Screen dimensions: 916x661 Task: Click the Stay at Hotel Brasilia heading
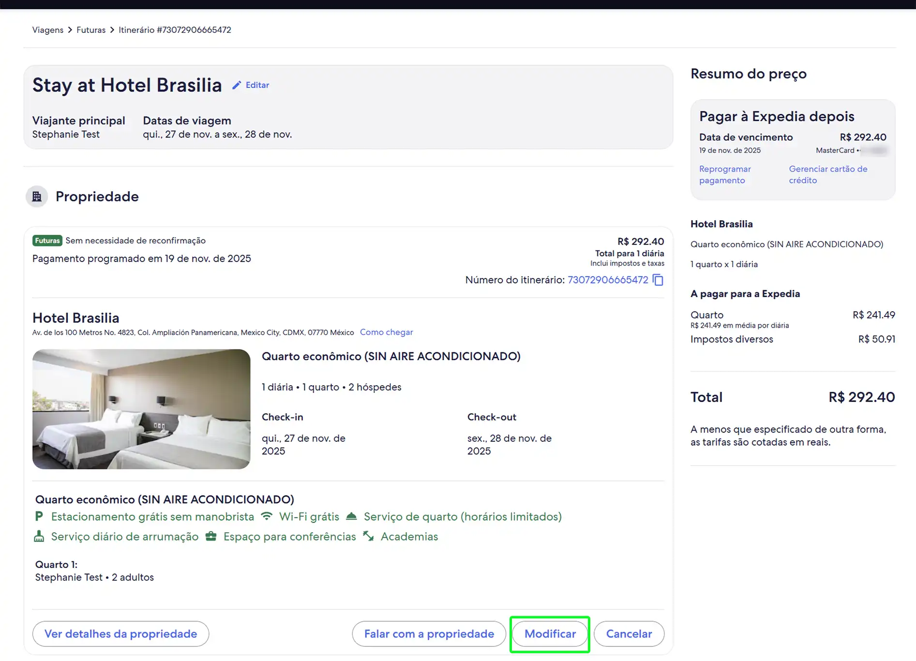(x=127, y=85)
